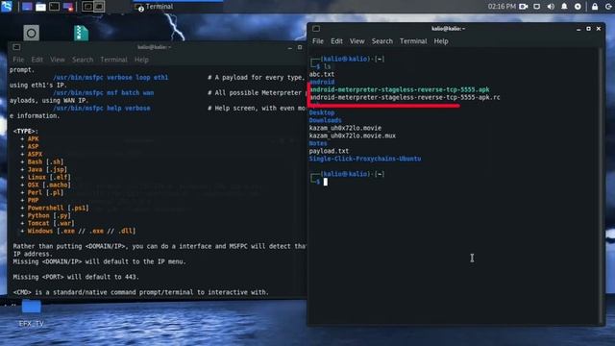Open Terminal menu in the right terminal
This screenshot has width=615, height=346.
413,41
